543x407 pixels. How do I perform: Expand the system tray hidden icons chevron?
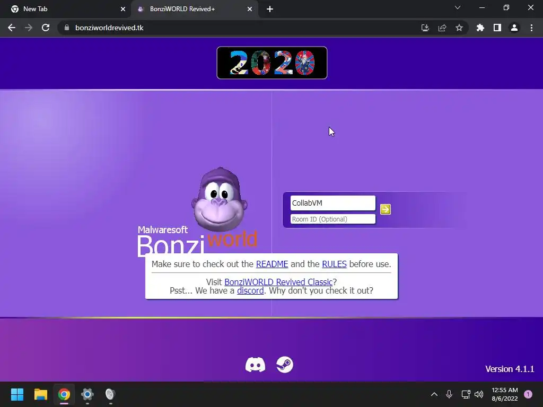click(x=434, y=394)
